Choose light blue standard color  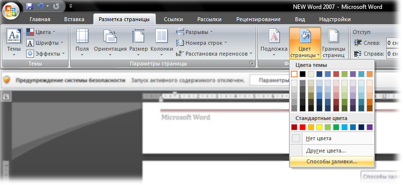tap(344, 127)
